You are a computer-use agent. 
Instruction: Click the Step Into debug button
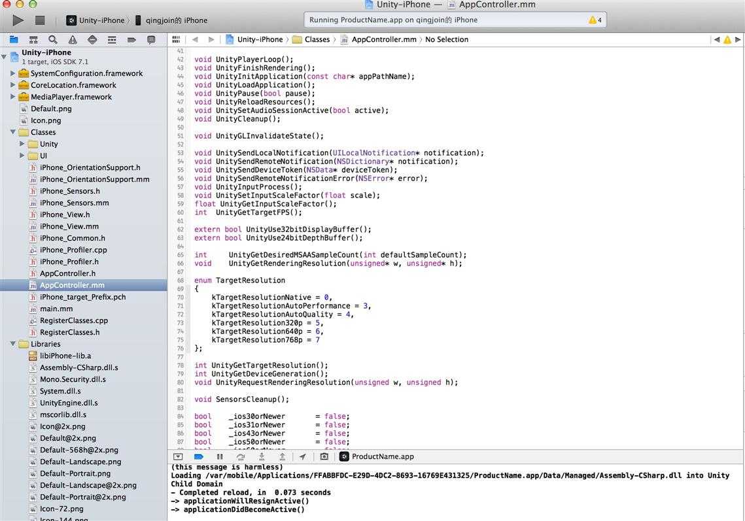[262, 456]
